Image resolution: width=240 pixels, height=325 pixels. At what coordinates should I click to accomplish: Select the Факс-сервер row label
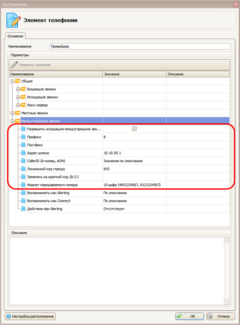tap(37, 105)
